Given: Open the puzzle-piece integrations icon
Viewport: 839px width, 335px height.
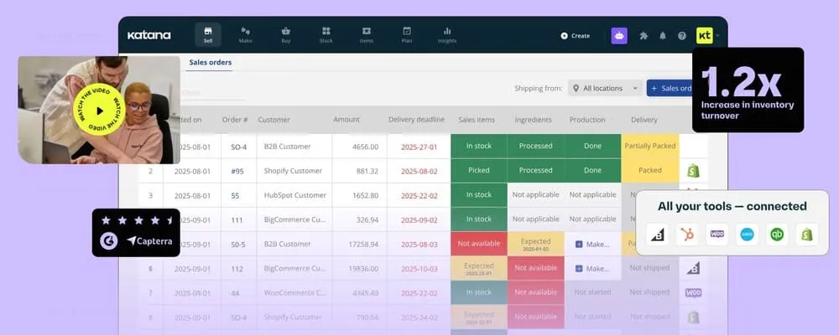Looking at the screenshot, I should [x=644, y=36].
